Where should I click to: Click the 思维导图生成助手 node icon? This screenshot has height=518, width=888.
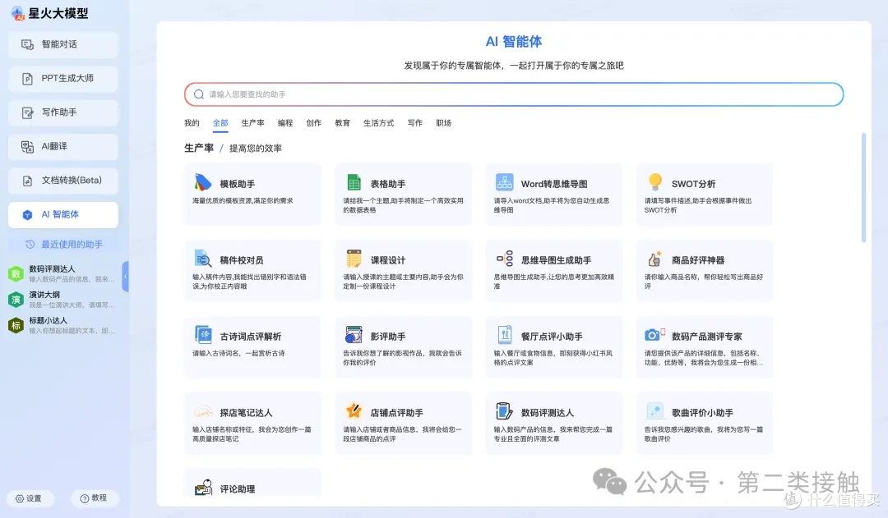point(504,259)
